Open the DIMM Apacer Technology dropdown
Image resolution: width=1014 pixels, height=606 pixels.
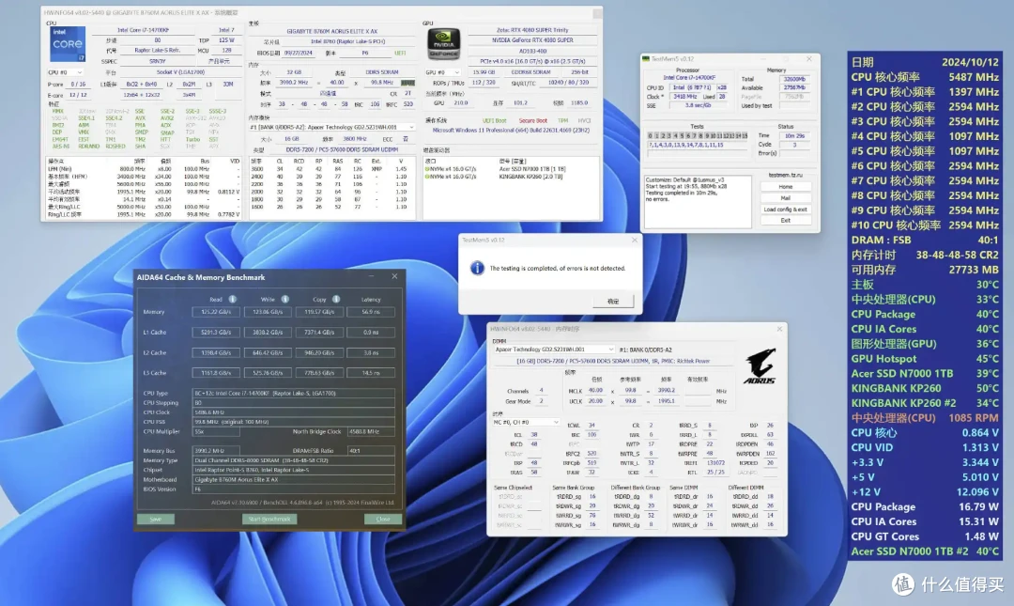click(554, 350)
